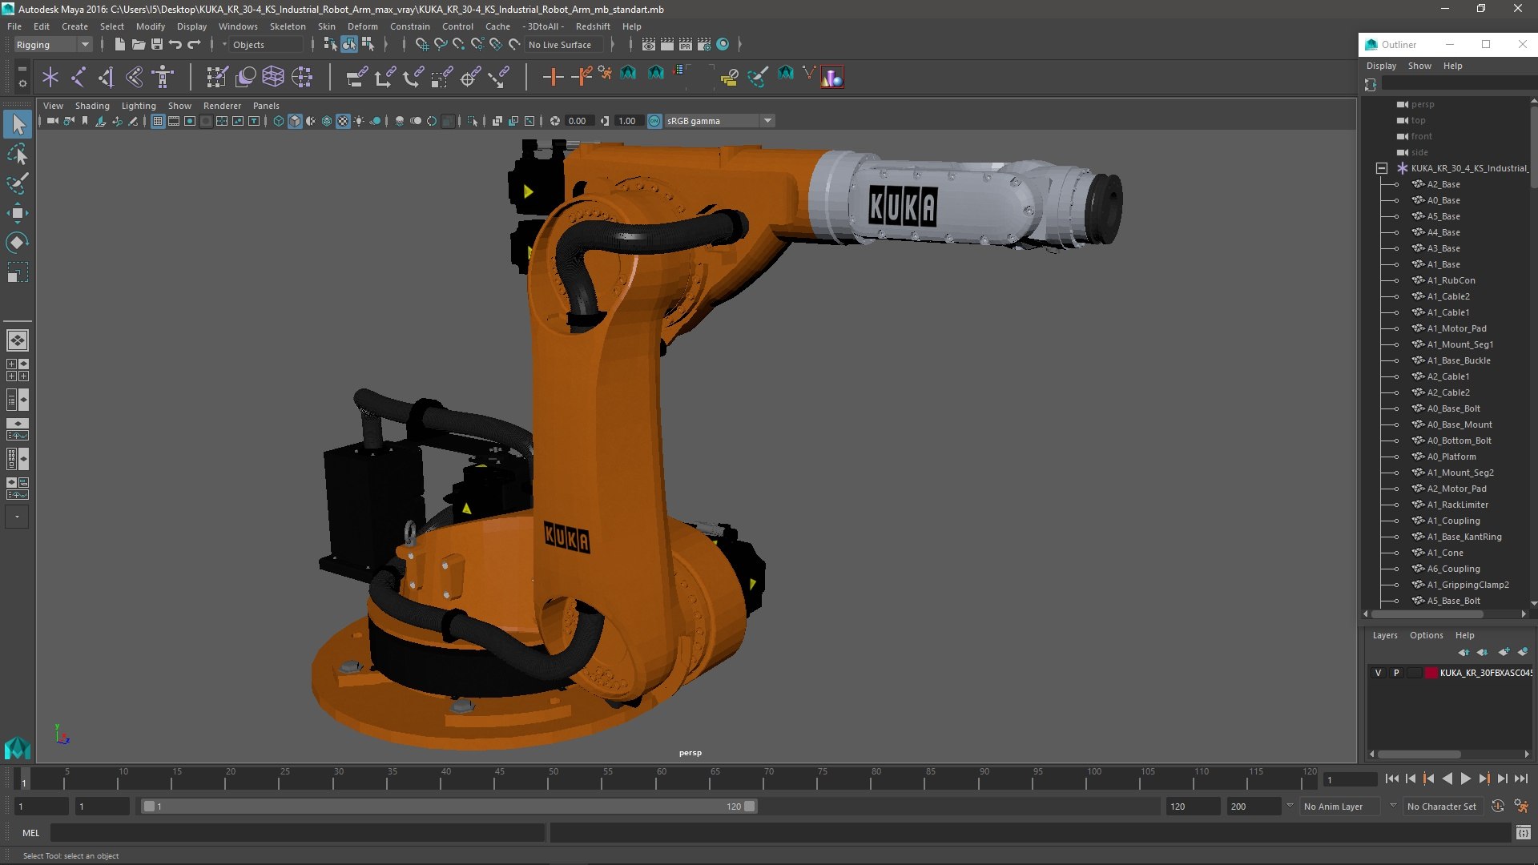
Task: Click the Create Lattice shelf icon
Action: coord(273,77)
